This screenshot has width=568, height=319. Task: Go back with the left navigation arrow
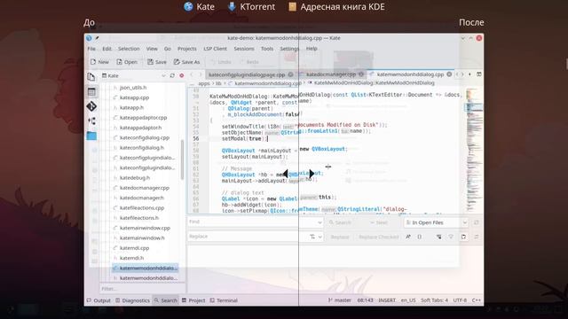tap(192, 74)
